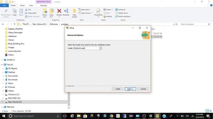Click Next in the Setup wizard

(130, 89)
